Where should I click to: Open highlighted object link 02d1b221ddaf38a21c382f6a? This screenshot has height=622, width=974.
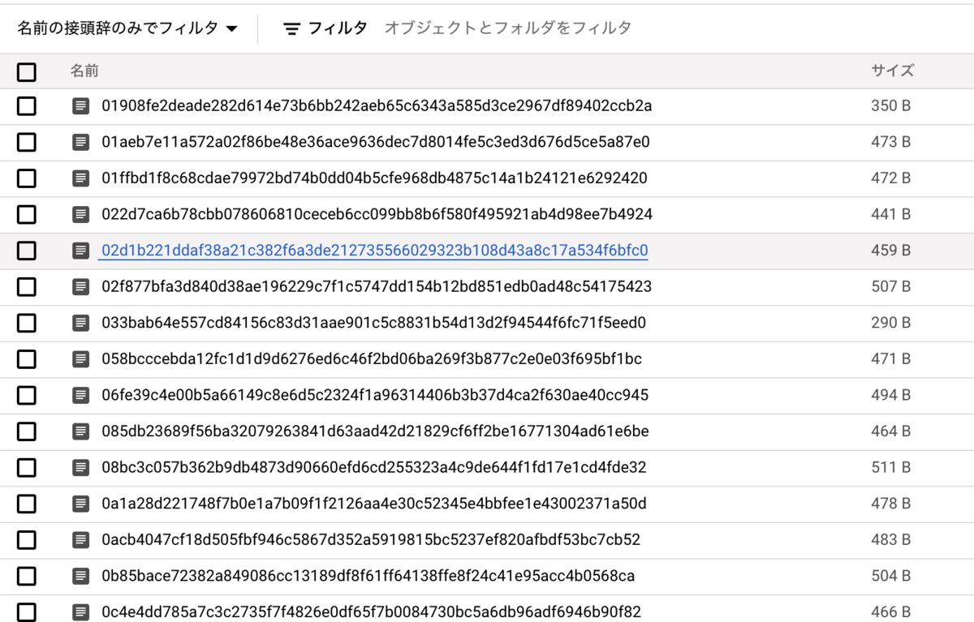coord(374,251)
